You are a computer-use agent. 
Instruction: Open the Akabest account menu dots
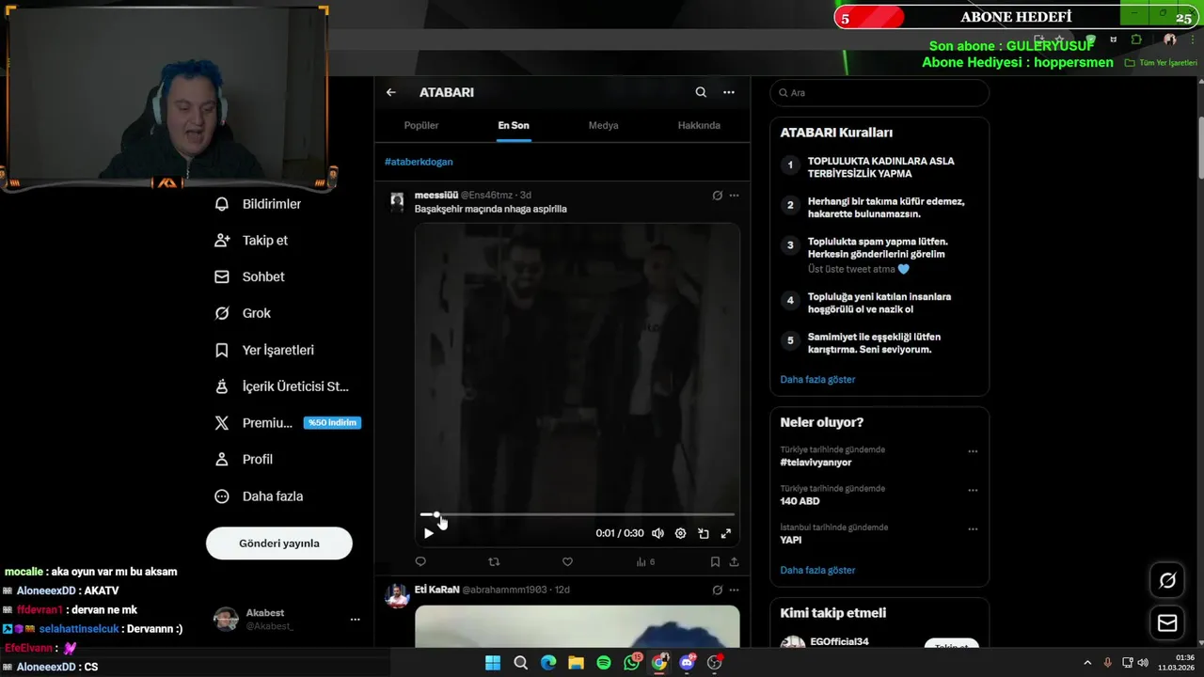(356, 620)
